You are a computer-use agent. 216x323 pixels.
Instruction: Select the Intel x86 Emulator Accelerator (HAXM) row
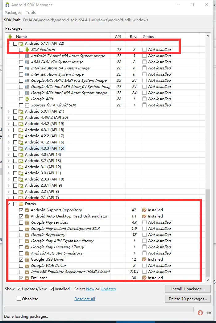[x=103, y=272]
